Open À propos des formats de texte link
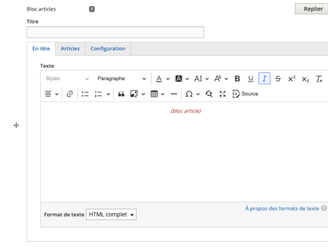The image size is (328, 247). [282, 208]
